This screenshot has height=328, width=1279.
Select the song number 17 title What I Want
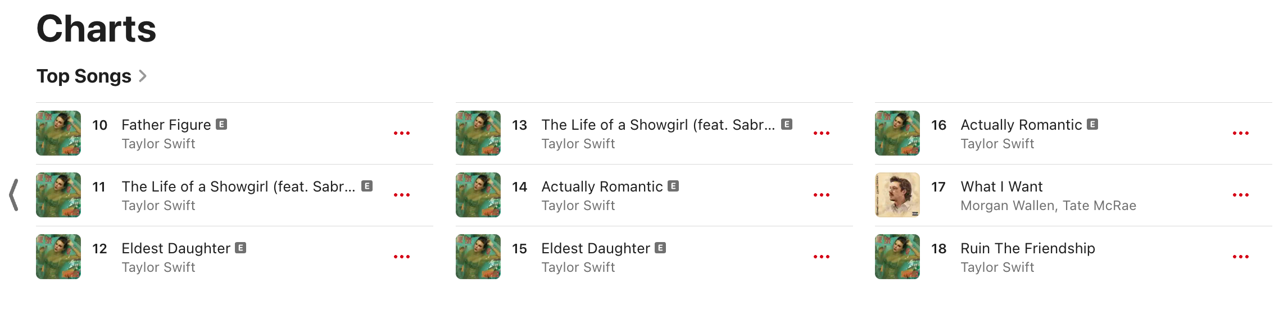point(1001,186)
